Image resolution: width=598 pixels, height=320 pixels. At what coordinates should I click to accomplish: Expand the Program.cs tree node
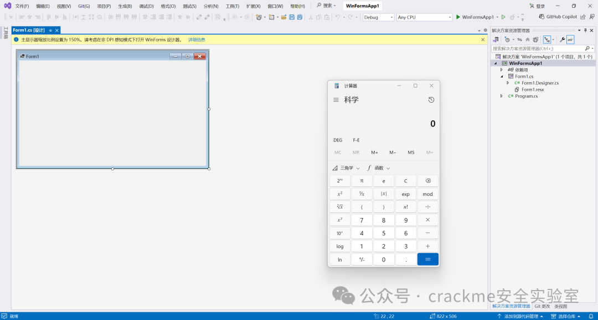click(x=502, y=96)
